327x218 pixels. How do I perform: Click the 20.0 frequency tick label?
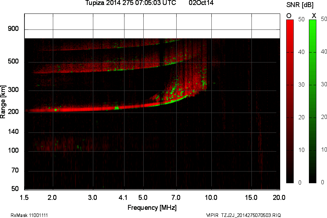tap(279, 197)
